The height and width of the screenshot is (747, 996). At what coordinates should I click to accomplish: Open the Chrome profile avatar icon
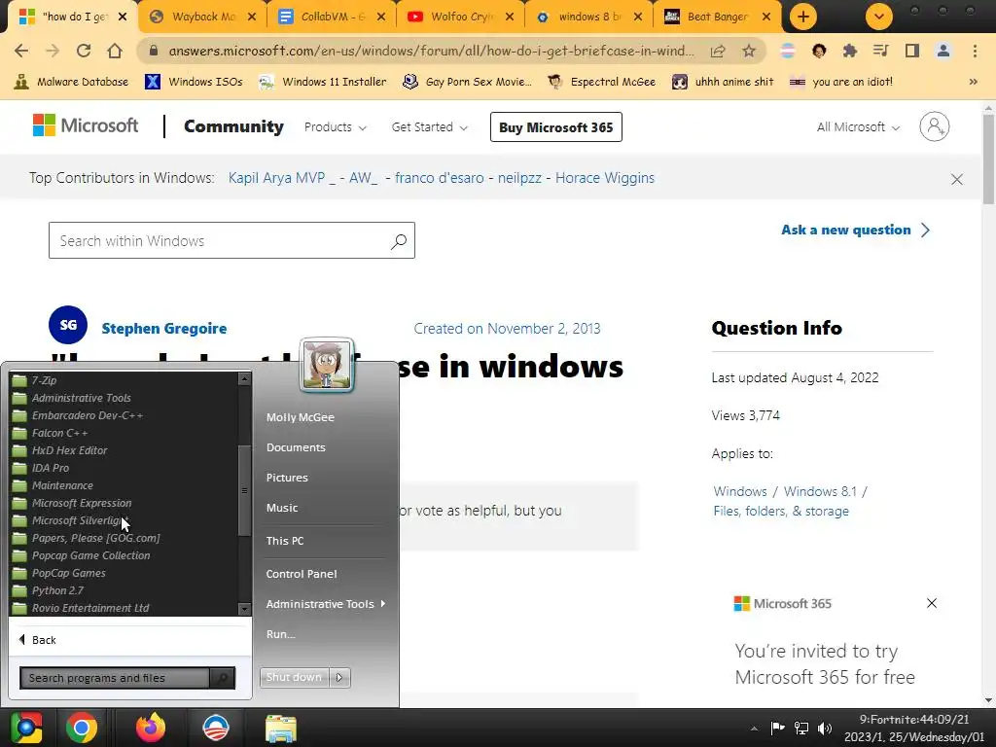tap(943, 51)
